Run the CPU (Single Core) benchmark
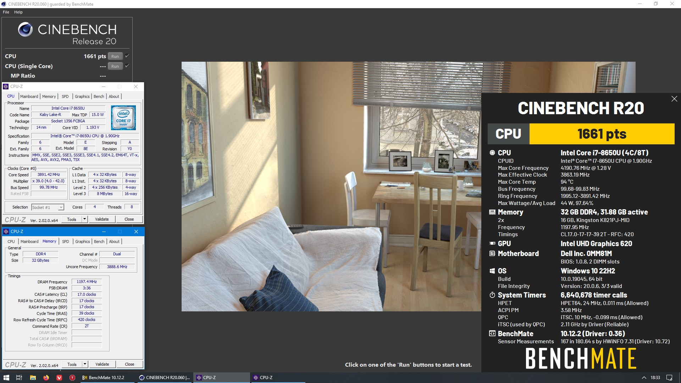 point(115,66)
